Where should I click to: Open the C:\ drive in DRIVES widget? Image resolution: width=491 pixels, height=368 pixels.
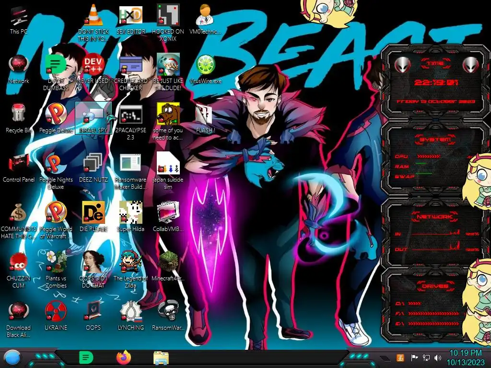[x=408, y=303]
